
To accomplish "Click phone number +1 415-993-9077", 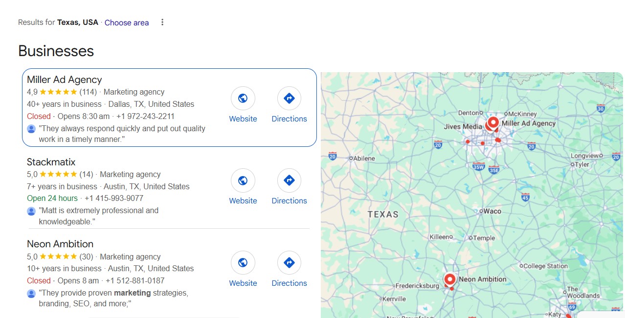I will (114, 198).
